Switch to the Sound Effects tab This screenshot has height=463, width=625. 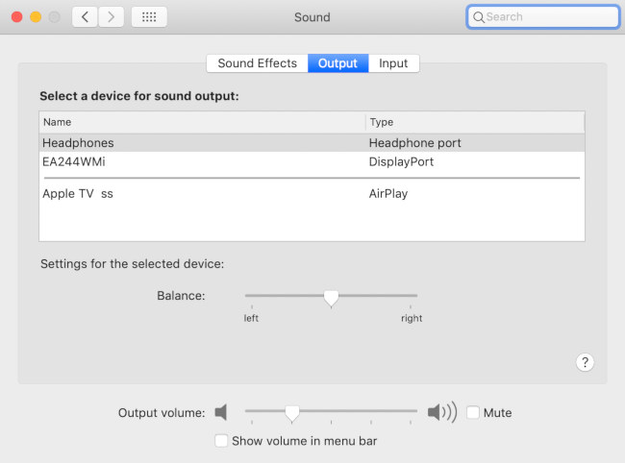(x=257, y=63)
